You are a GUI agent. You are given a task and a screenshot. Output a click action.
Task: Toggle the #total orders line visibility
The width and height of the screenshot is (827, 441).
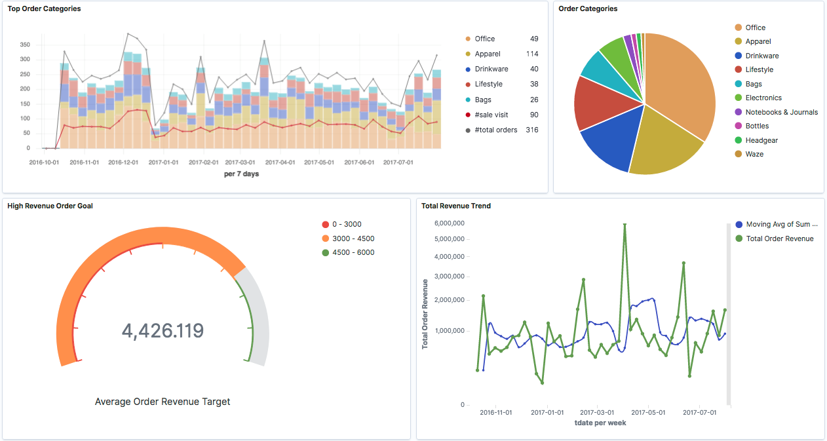468,129
